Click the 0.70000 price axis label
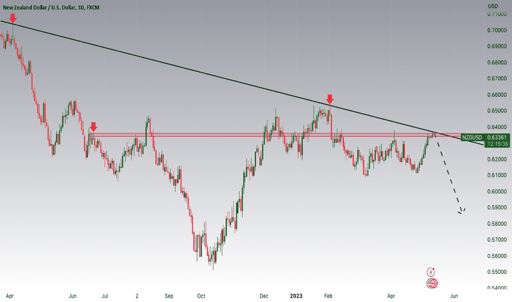The image size is (512, 302). click(x=497, y=30)
